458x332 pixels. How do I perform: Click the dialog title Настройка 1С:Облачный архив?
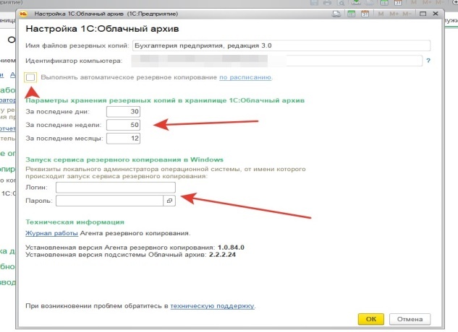[102, 29]
